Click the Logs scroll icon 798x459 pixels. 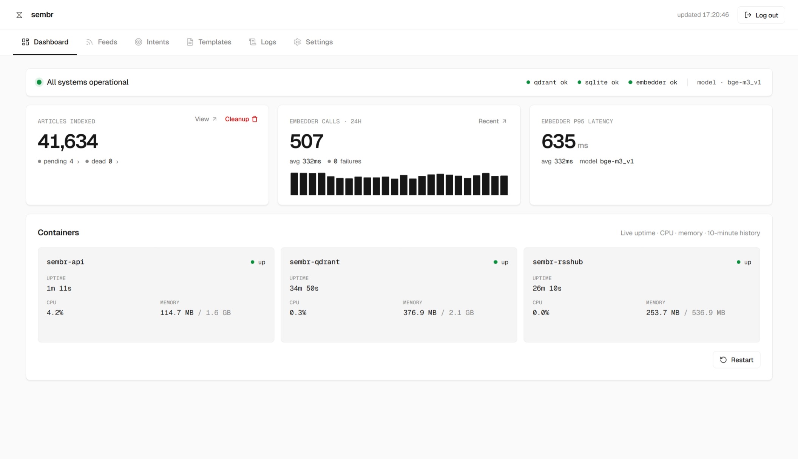pos(252,42)
